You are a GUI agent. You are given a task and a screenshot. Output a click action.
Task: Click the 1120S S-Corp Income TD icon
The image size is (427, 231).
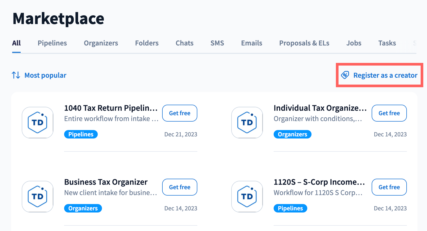tap(247, 197)
